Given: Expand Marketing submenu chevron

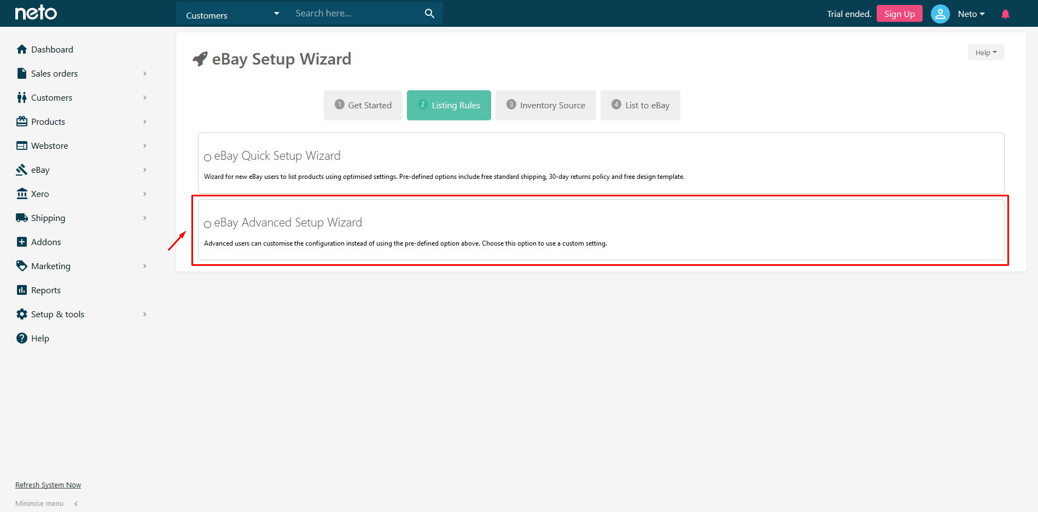Looking at the screenshot, I should (x=145, y=266).
